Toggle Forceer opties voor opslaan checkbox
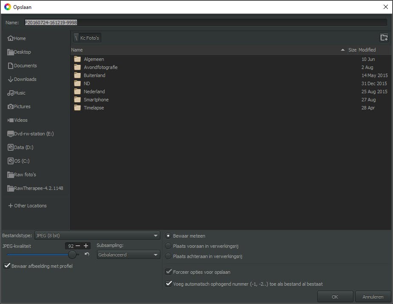393x304 pixels. [168, 272]
